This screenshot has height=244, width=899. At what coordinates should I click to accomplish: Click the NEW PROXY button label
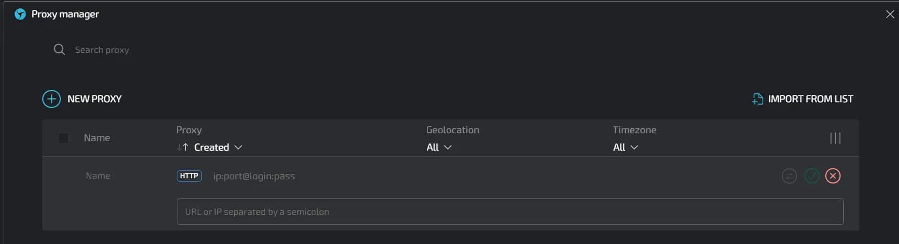pos(95,99)
